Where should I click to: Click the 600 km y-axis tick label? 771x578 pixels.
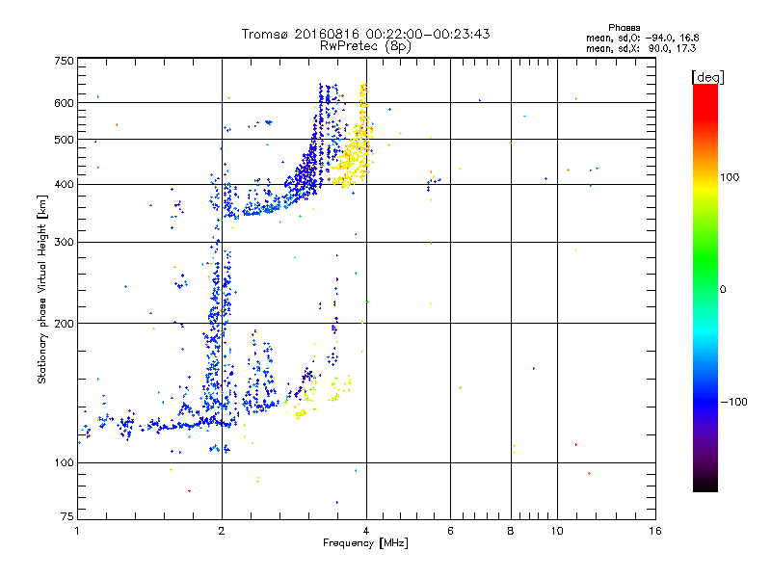(x=64, y=103)
